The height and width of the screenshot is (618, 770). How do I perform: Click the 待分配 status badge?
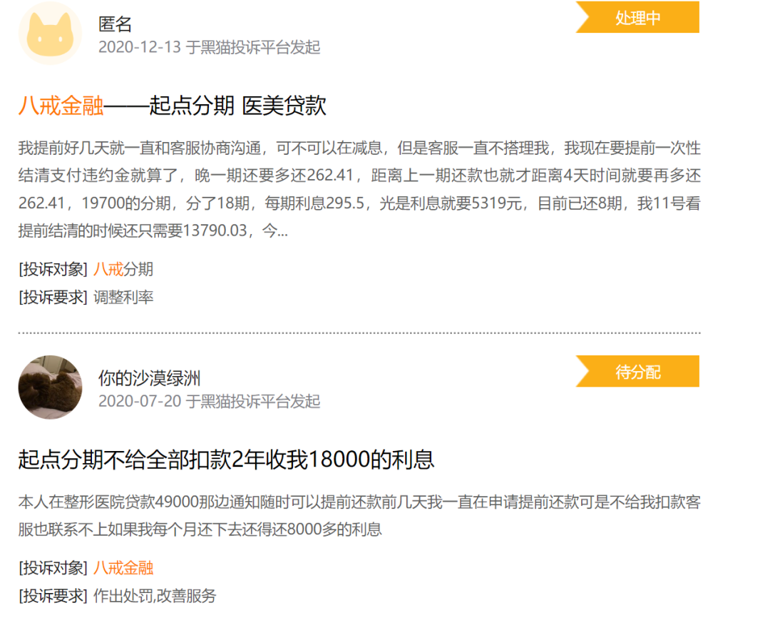pos(638,372)
